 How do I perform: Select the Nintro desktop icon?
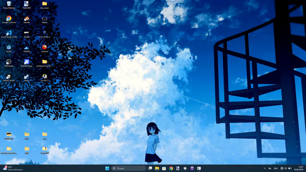point(44,20)
